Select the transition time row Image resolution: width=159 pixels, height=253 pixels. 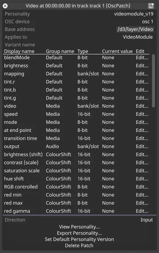pos(76,138)
